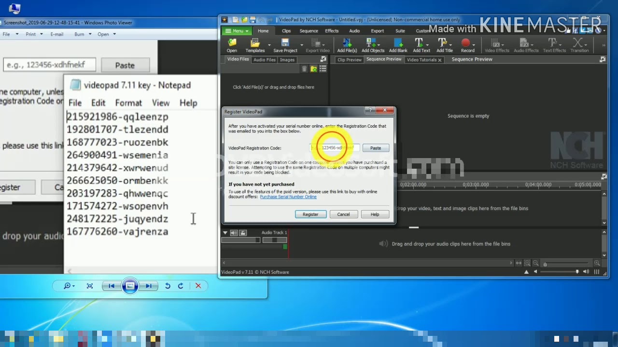Click Cancel in the Register VideoPad dialog

(x=343, y=214)
